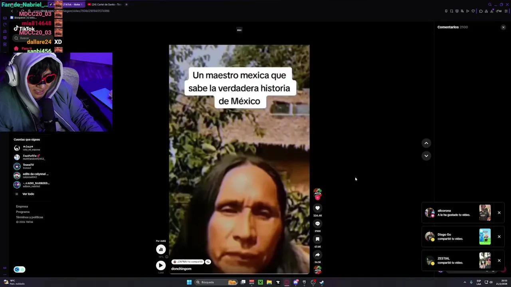511x287 pixels.
Task: Open the Luz followed account
Action: (32, 148)
